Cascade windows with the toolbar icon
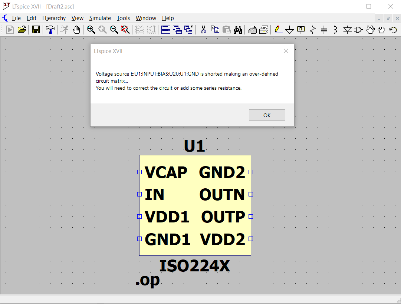Image resolution: width=401 pixels, height=304 pixels. point(177,30)
